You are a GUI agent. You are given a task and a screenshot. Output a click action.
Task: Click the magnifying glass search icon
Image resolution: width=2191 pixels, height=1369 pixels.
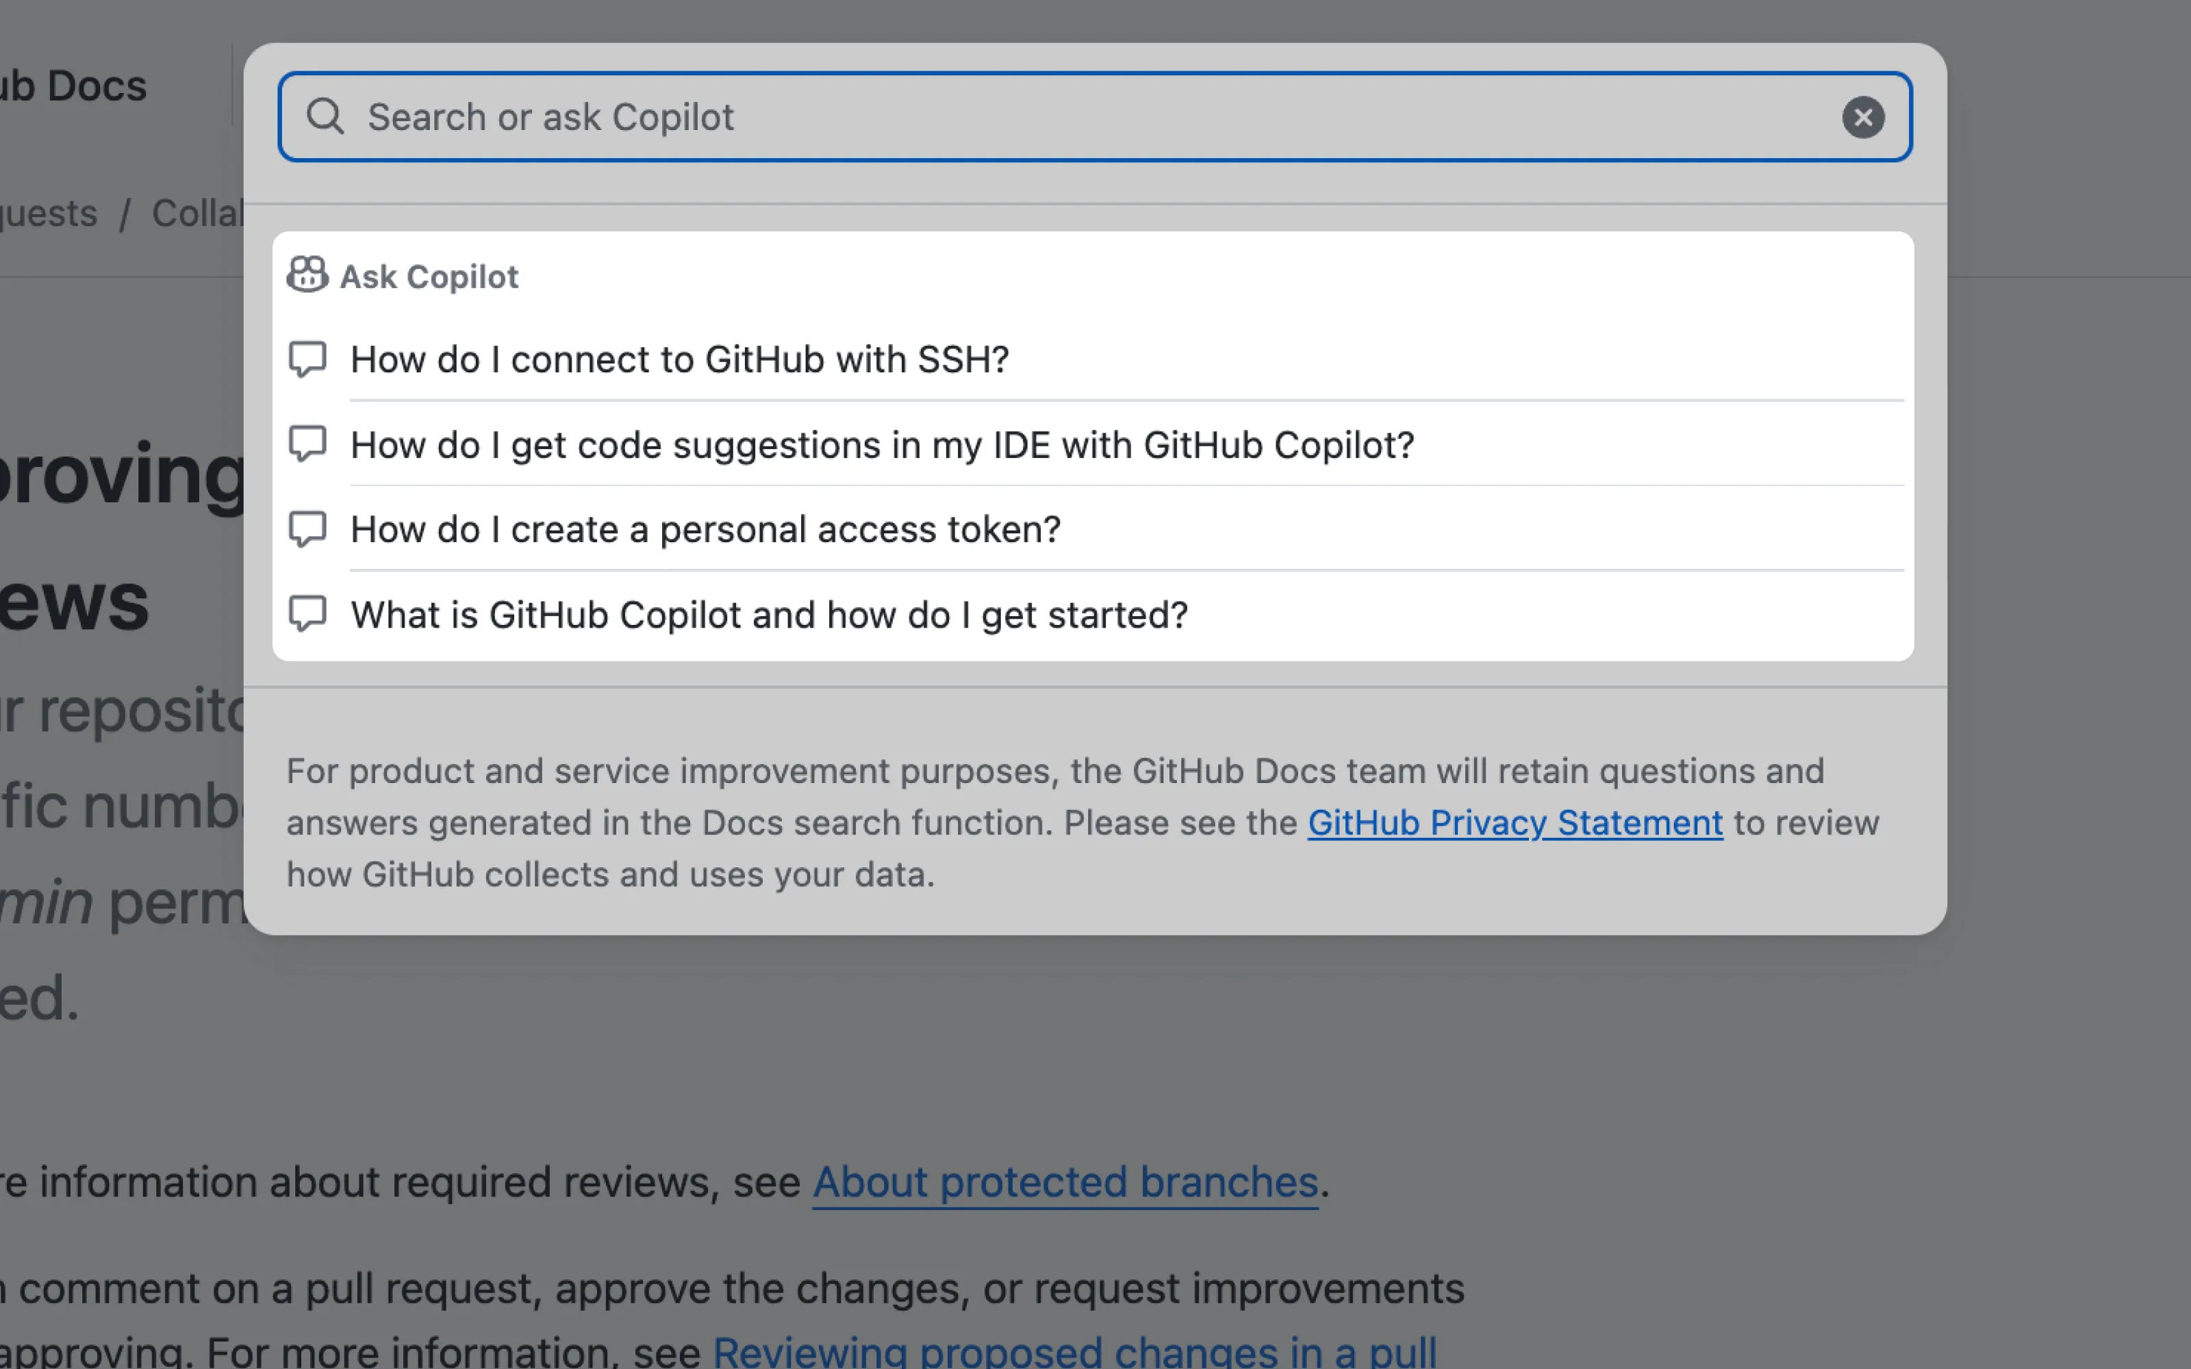(325, 117)
